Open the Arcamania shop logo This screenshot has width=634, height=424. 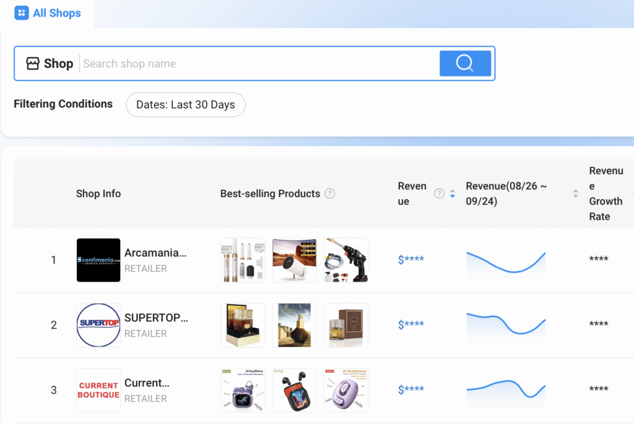98,260
